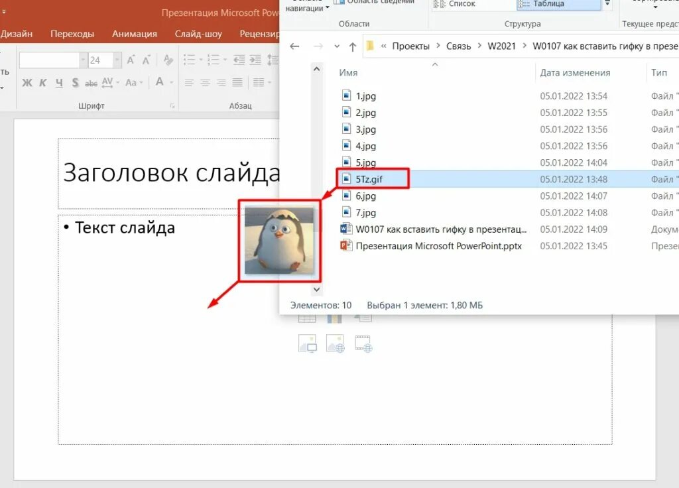
Task: Select file 7.jpg
Action: click(x=365, y=213)
